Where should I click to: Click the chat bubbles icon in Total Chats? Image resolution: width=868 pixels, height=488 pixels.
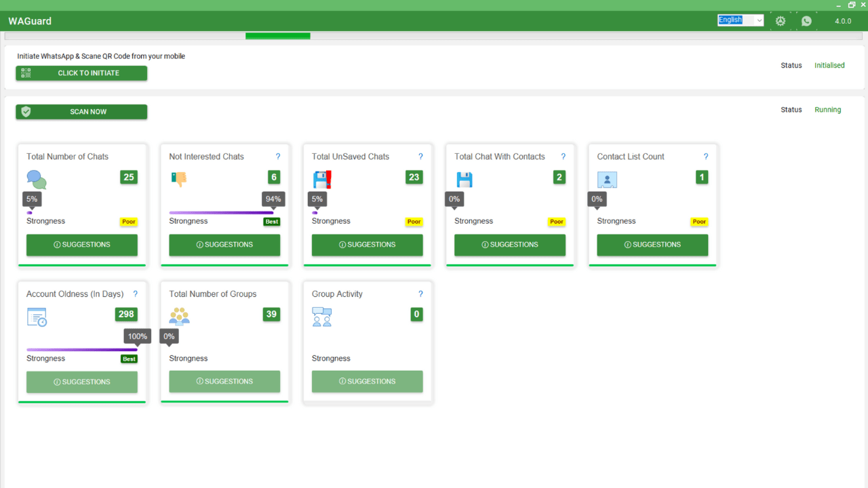tap(37, 180)
